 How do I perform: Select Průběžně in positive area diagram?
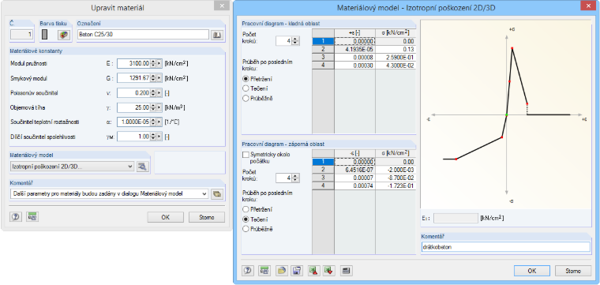coord(246,99)
